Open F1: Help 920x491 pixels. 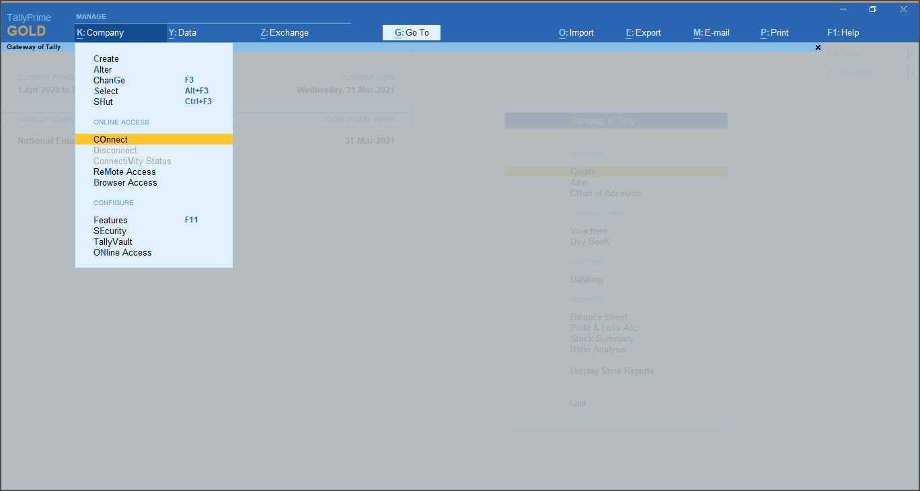[x=843, y=32]
